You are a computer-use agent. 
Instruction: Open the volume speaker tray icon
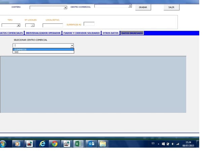pos(173,144)
